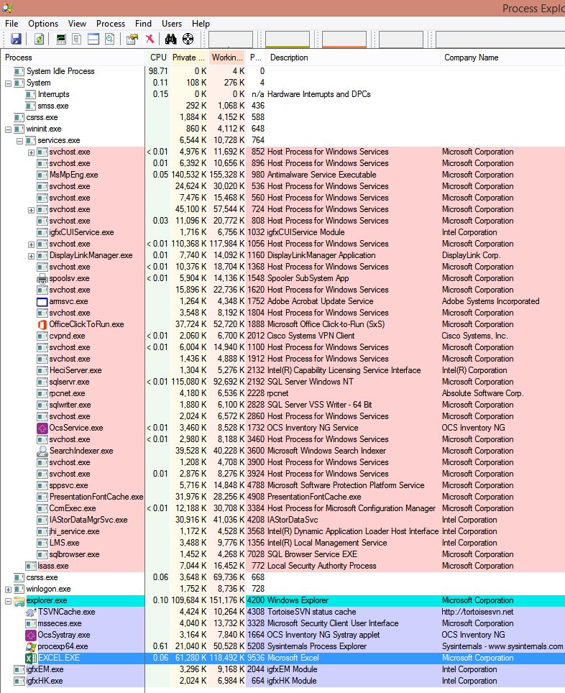Select the Interrupts row
Image resolution: width=565 pixels, height=693 pixels.
(283, 95)
